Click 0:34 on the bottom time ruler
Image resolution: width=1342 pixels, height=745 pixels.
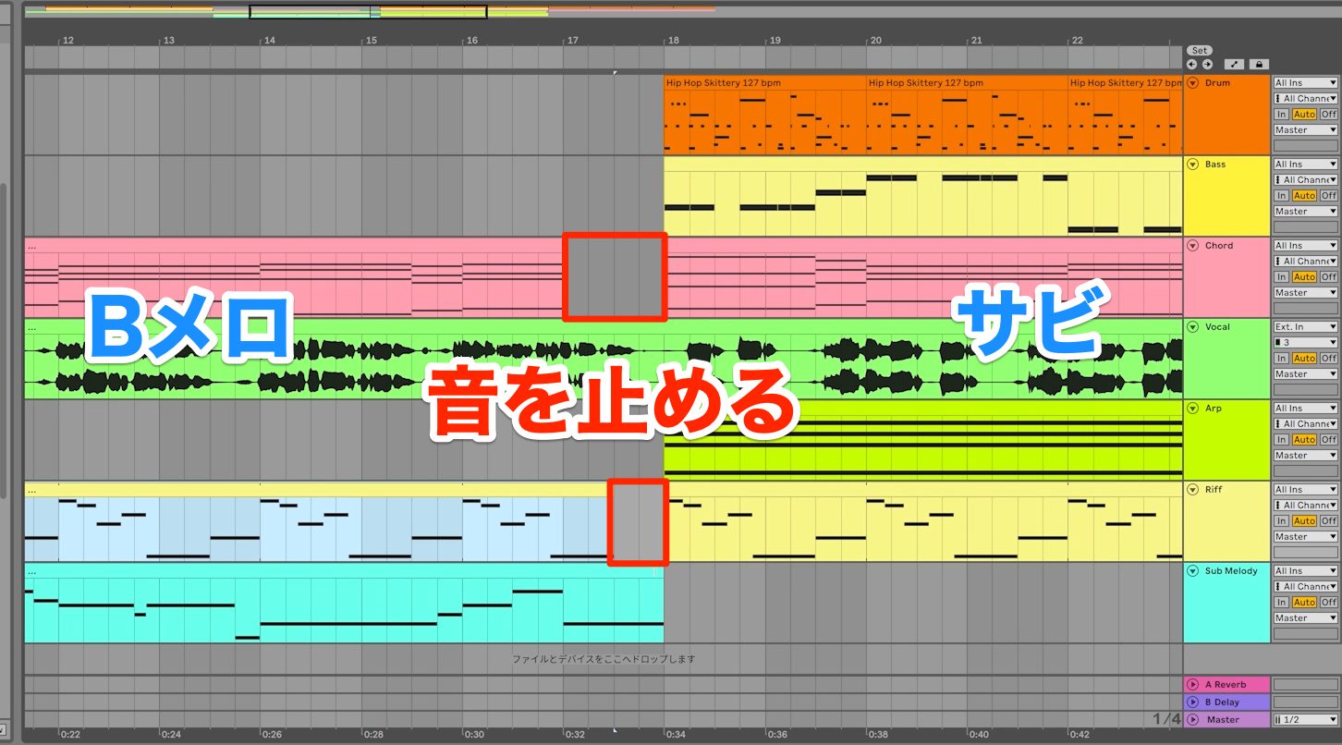point(676,735)
